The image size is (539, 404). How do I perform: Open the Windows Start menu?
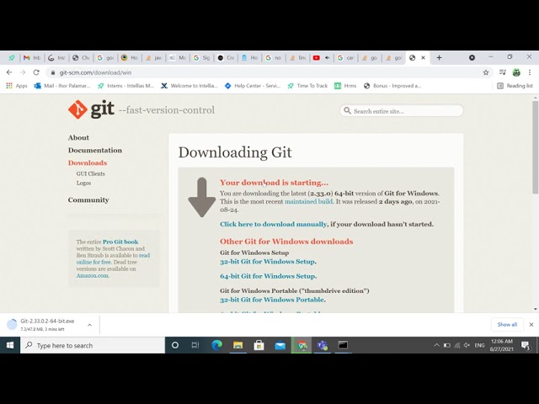[x=10, y=345]
